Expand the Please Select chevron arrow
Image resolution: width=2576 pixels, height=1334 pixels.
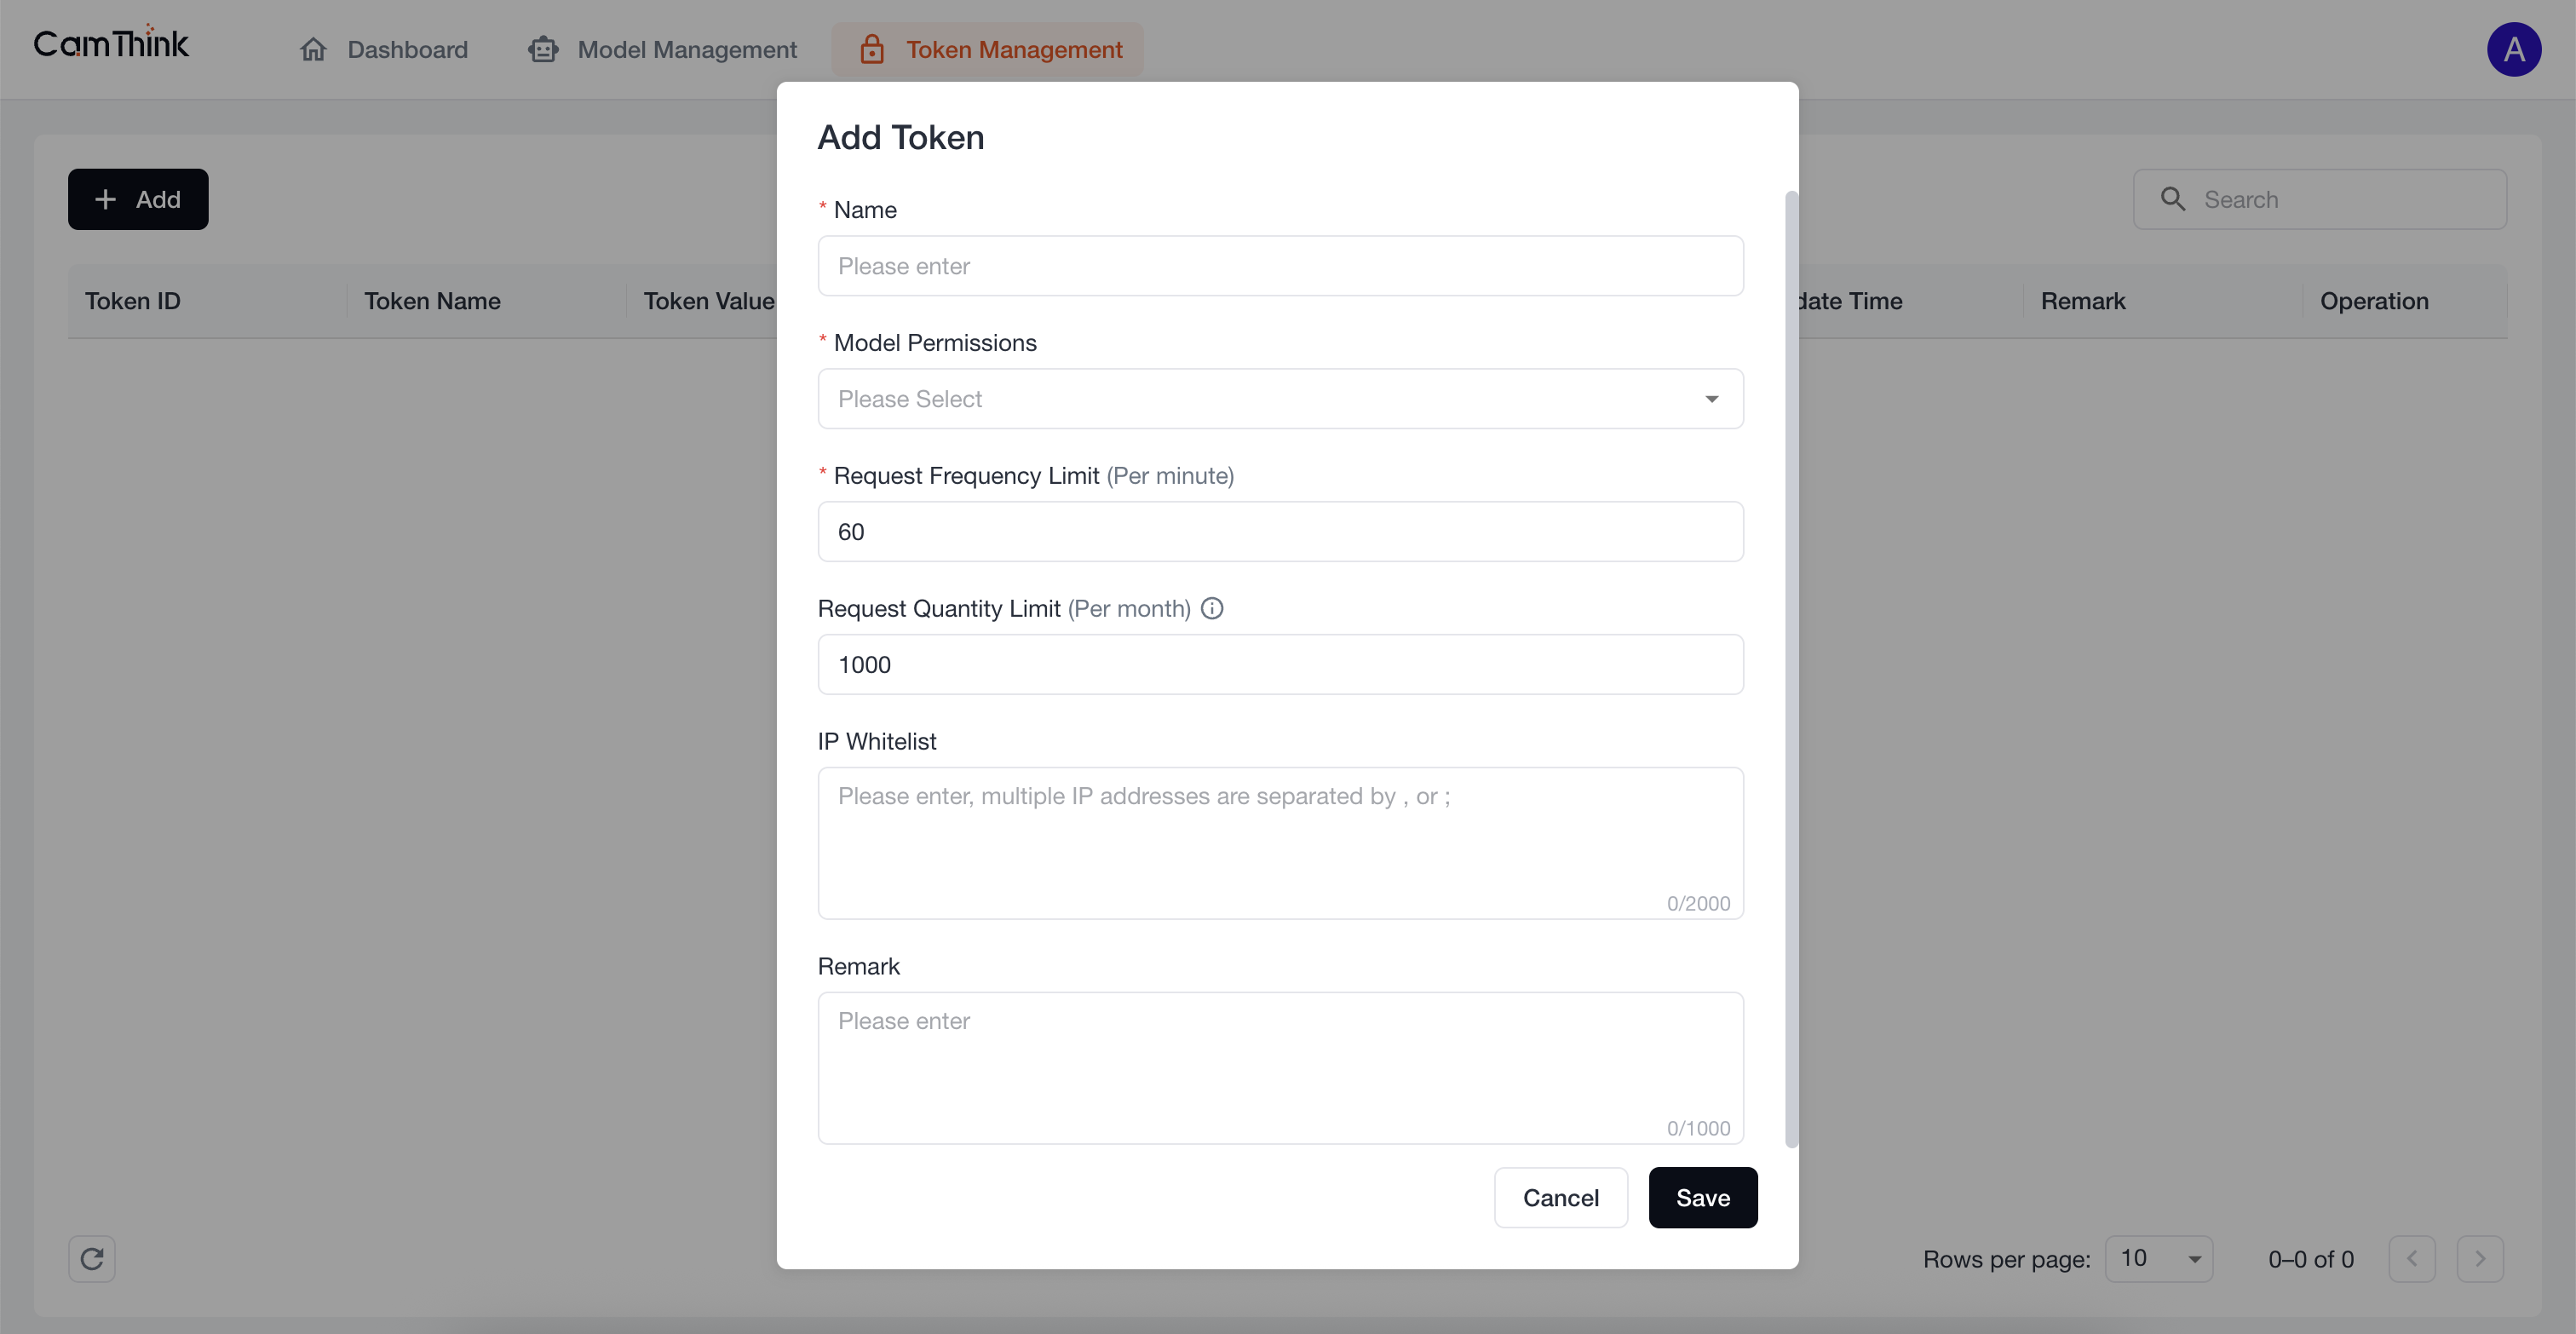point(1712,398)
